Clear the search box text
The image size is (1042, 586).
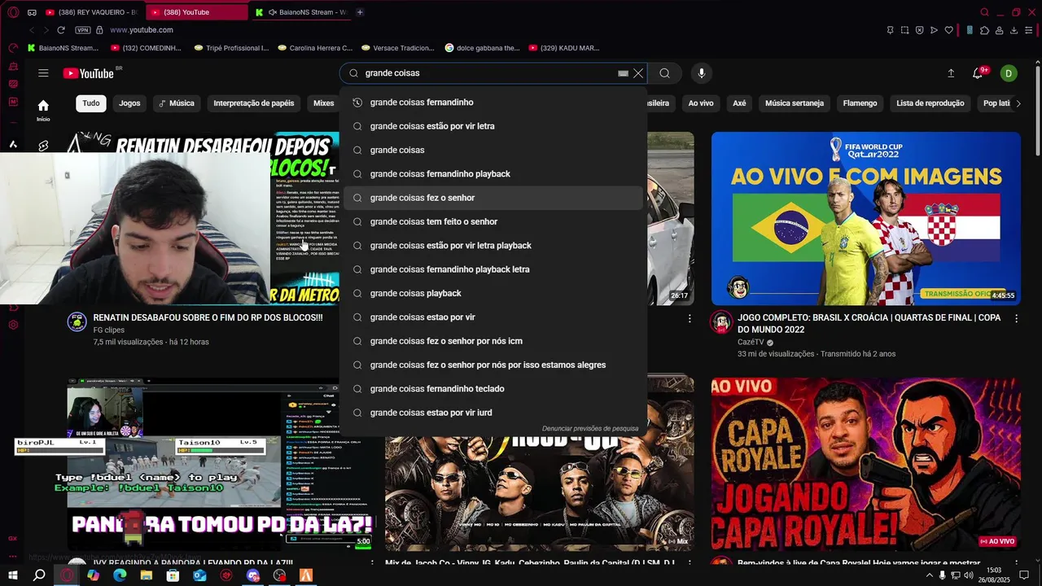pos(638,73)
